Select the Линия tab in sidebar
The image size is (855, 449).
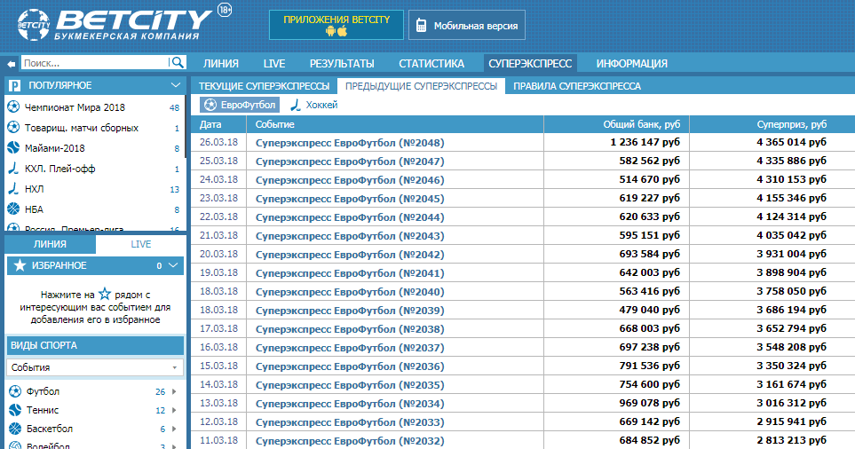coord(51,244)
